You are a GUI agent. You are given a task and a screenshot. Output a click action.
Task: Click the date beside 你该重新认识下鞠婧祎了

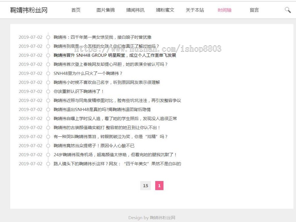pyautogui.click(x=30, y=91)
